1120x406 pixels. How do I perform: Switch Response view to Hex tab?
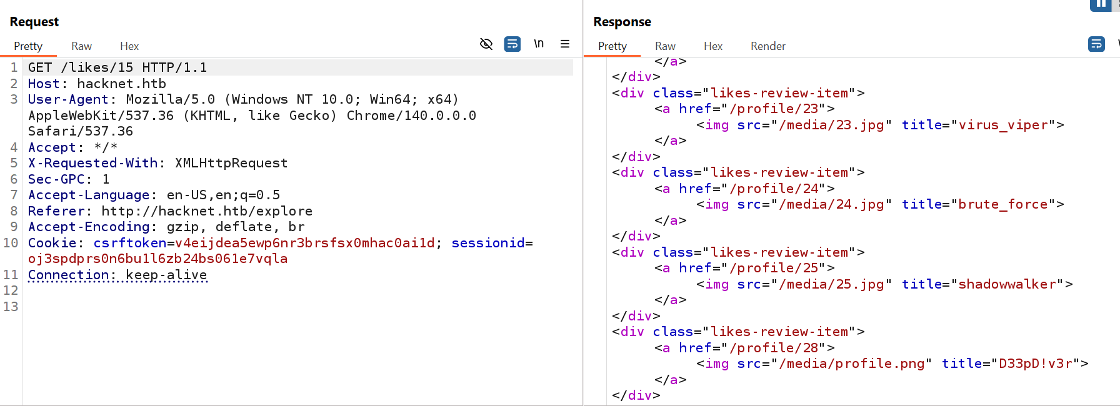pos(712,46)
